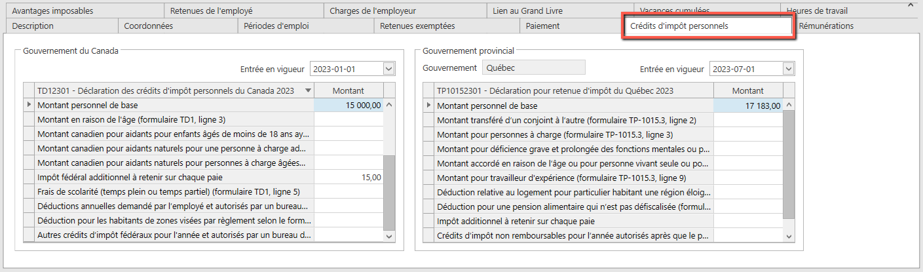The image size is (923, 272).
Task: Click the federal table scrollbar thumb
Action: [389, 193]
